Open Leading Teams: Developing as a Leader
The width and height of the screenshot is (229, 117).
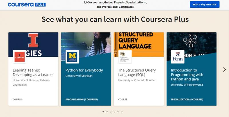click(33, 72)
